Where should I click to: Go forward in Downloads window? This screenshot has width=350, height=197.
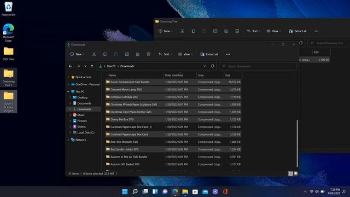[78, 66]
